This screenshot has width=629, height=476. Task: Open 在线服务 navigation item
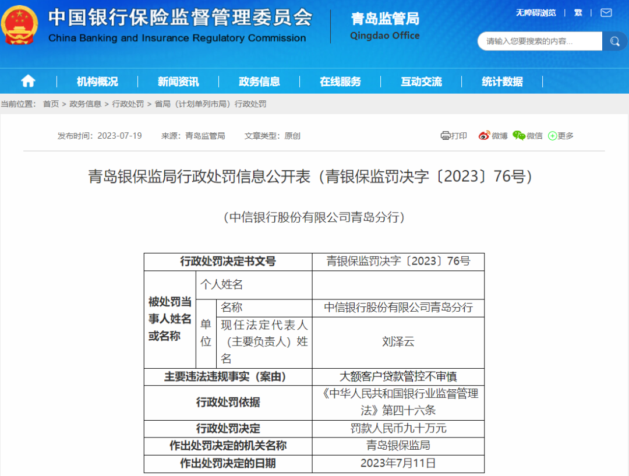(340, 82)
